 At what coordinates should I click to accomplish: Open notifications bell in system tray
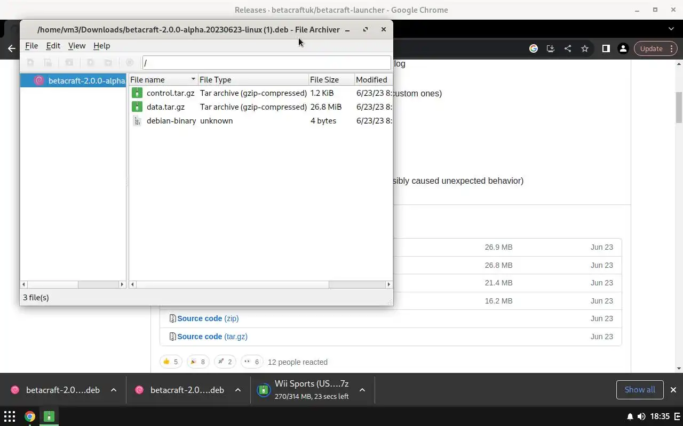pyautogui.click(x=630, y=416)
